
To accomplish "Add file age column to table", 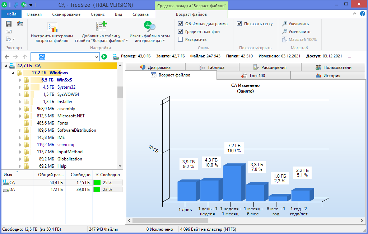I will coord(101,32).
